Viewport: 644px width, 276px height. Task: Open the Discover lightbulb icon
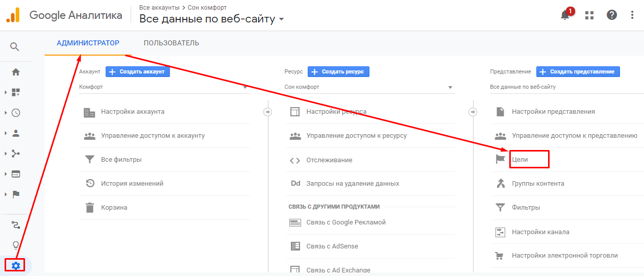(x=15, y=245)
